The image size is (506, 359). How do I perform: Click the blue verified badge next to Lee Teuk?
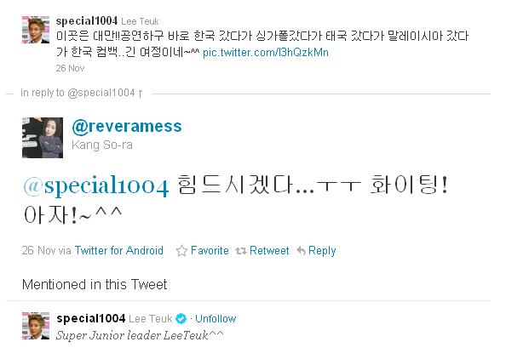(181, 319)
